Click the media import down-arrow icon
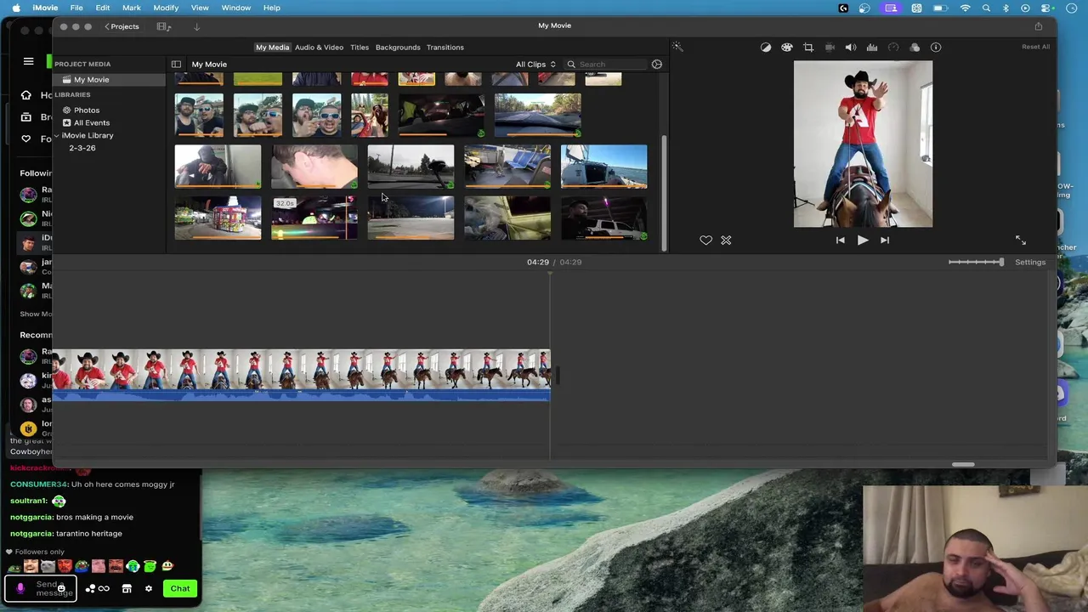Screen dimensions: 1088x612 (196, 26)
